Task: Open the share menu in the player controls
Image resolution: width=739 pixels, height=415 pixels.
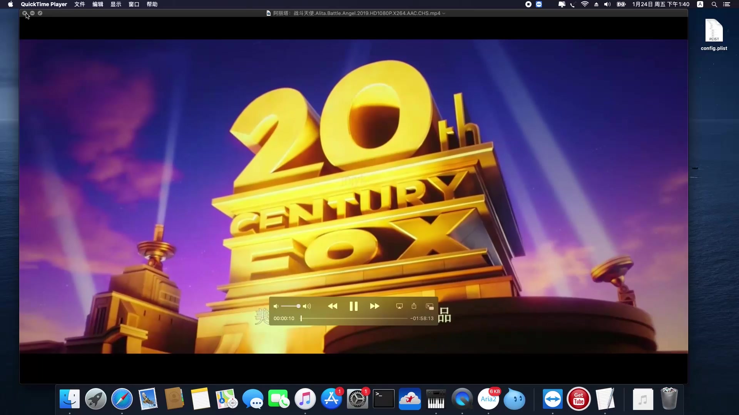Action: pyautogui.click(x=414, y=306)
